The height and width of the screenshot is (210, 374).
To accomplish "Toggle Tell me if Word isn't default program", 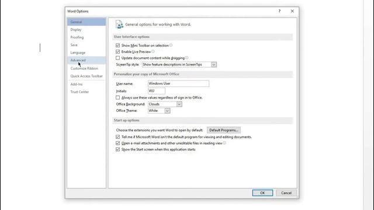I will click(x=117, y=137).
